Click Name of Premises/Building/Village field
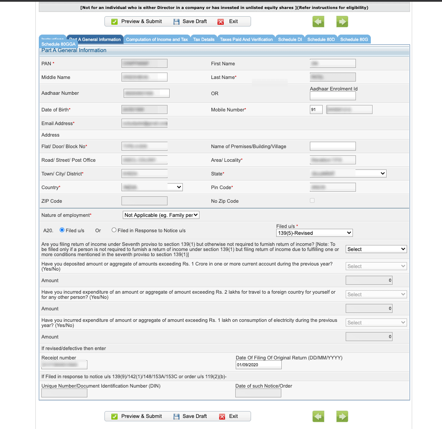Image resolution: width=442 pixels, height=429 pixels. pos(332,146)
